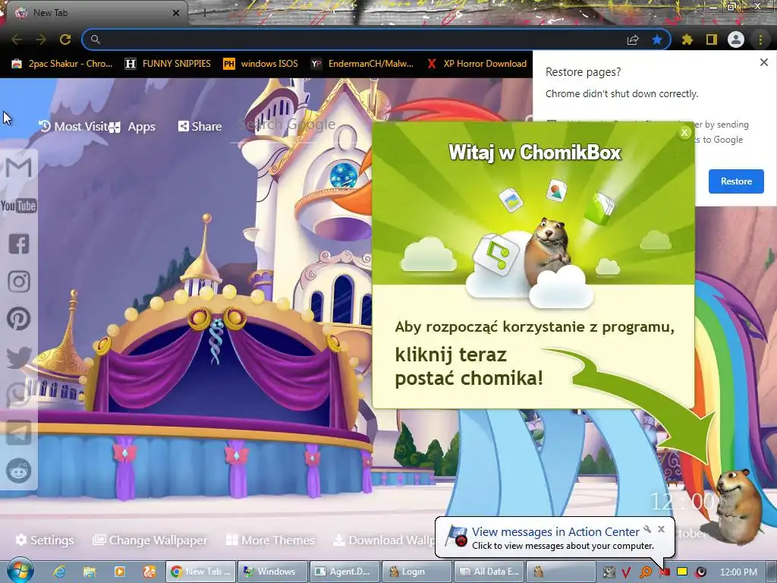Image resolution: width=777 pixels, height=583 pixels.
Task: Dismiss the Restore pages prompt
Action: pyautogui.click(x=763, y=62)
